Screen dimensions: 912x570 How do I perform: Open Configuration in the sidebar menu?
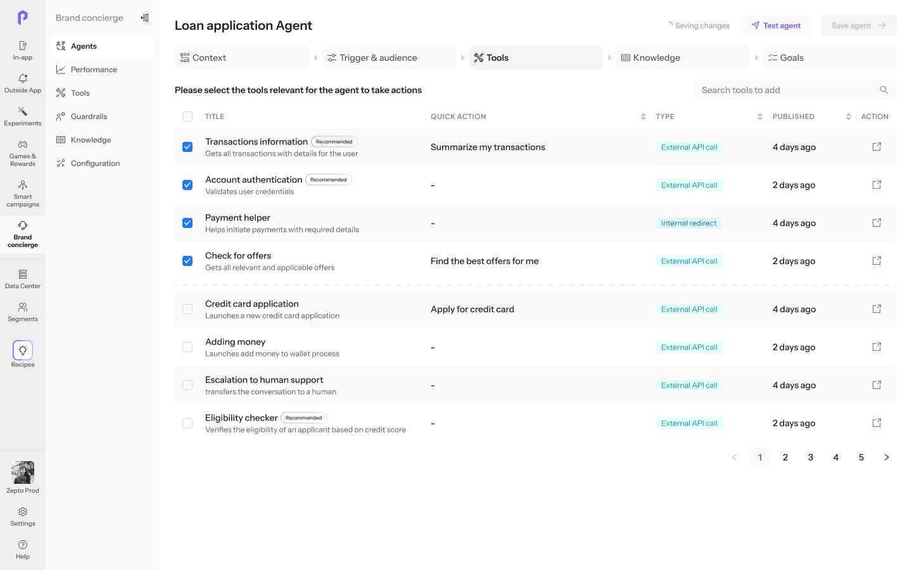point(103,163)
